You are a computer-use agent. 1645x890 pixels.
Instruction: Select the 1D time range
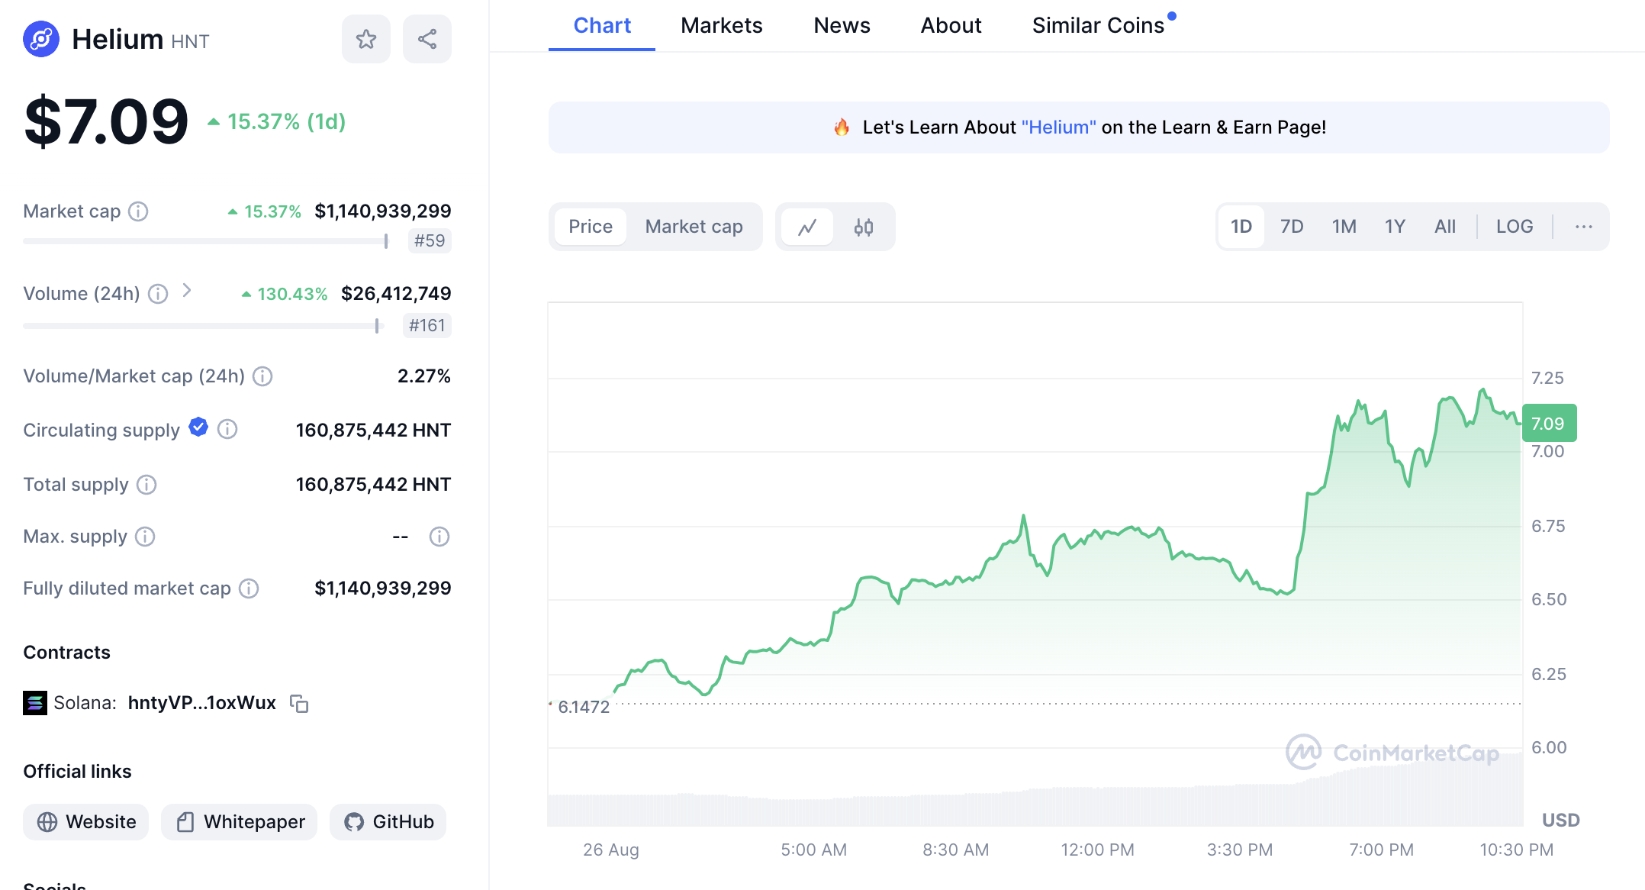pyautogui.click(x=1241, y=227)
